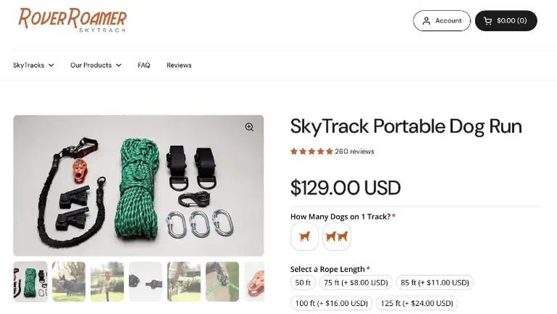Select 100 ft rope length option
Screen dimensions: 557x314
[330, 302]
